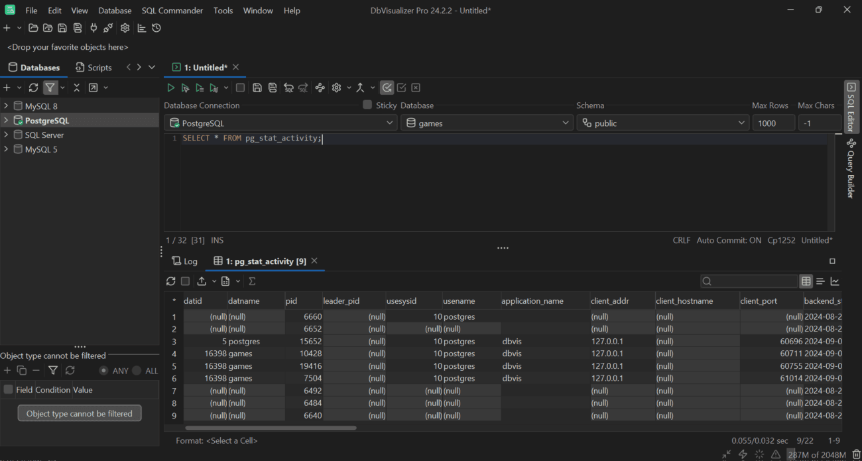The width and height of the screenshot is (862, 461).
Task: Click the Save icon in SQL editor toolbar
Action: pos(257,88)
